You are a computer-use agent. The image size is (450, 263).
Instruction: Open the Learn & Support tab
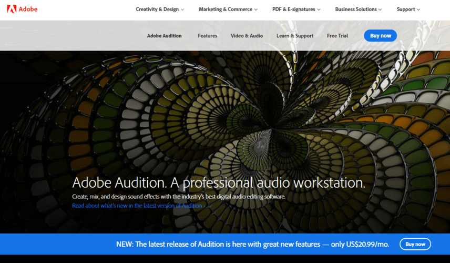[x=295, y=36]
